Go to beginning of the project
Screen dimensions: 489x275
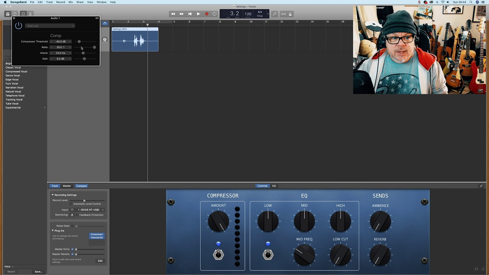(x=190, y=14)
